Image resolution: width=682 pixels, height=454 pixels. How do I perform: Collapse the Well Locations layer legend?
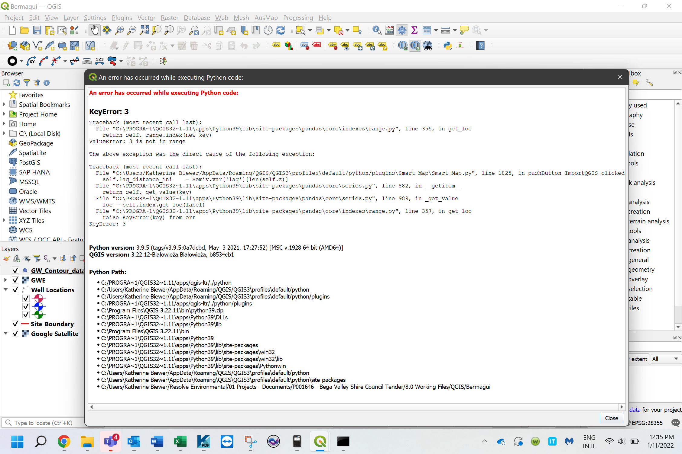[5, 289]
